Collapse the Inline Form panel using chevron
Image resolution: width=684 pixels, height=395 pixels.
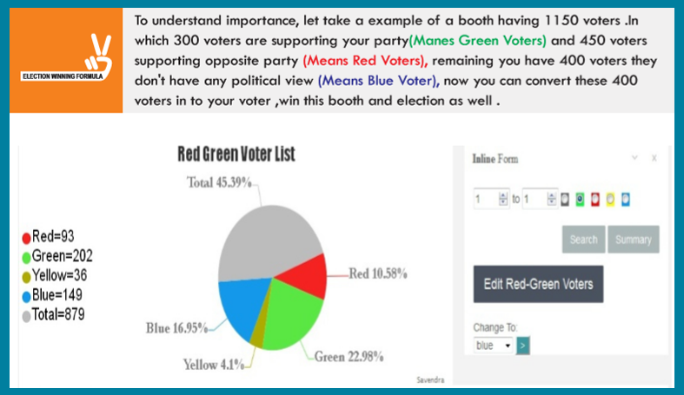coord(634,158)
